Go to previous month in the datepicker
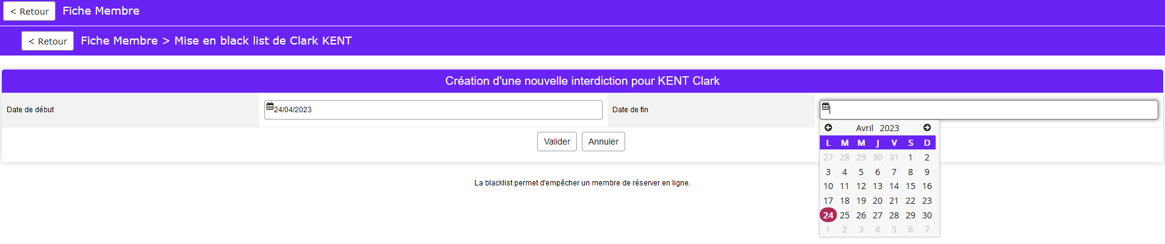 coord(828,127)
